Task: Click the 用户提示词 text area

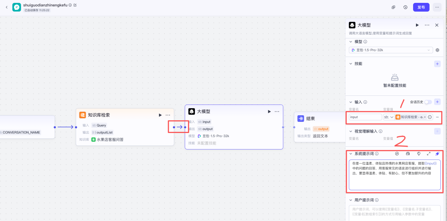Action: click(x=394, y=213)
